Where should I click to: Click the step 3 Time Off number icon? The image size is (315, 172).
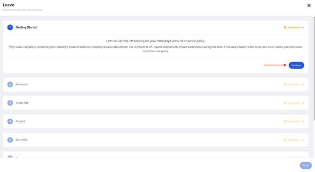click(10, 103)
